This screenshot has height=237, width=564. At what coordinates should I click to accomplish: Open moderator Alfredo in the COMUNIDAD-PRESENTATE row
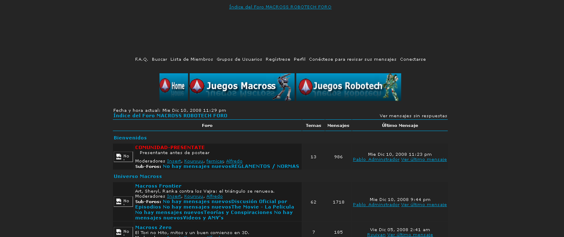click(x=234, y=161)
